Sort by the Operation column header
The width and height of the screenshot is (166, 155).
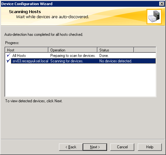[73, 50]
